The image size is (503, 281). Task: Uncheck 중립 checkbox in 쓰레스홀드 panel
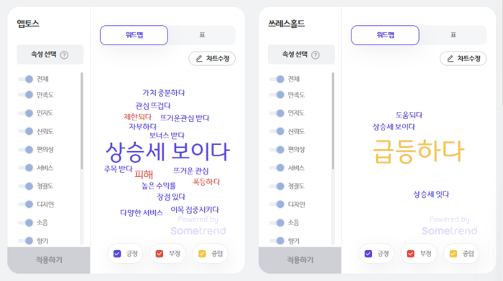pyautogui.click(x=453, y=254)
